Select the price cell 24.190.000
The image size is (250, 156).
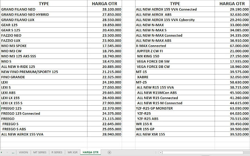click(105, 82)
